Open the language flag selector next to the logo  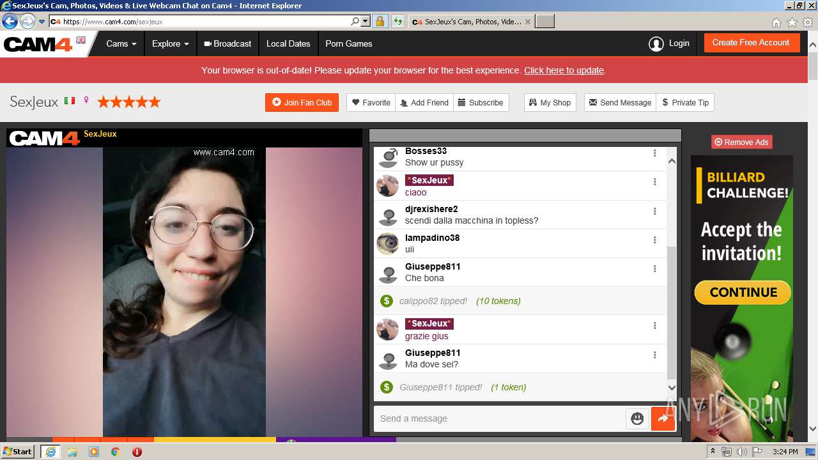coord(81,40)
